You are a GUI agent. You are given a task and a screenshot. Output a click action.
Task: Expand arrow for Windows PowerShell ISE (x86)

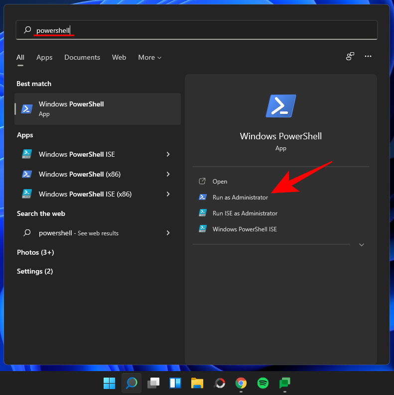coord(168,194)
